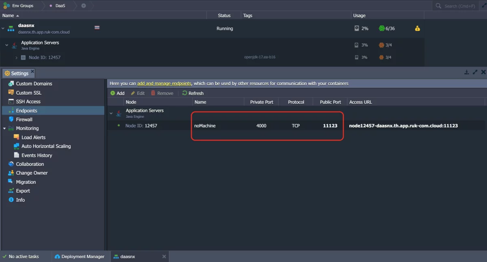Viewport: 487px width, 262px height.
Task: Refresh the endpoints list
Action: [193, 93]
